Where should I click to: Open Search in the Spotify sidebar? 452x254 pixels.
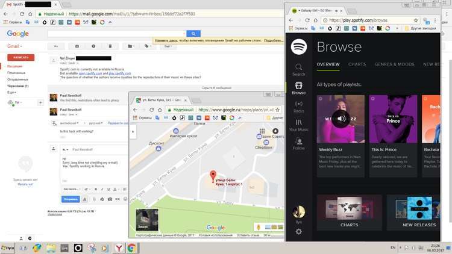[299, 70]
